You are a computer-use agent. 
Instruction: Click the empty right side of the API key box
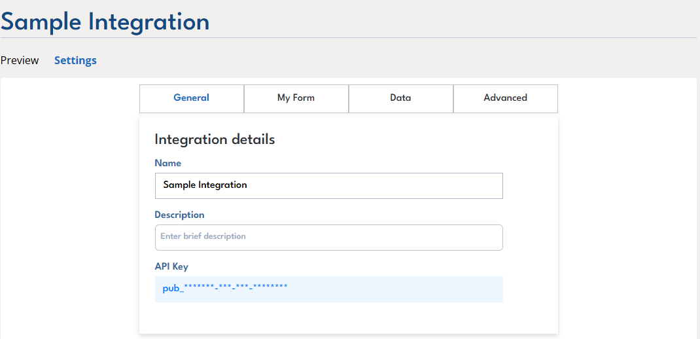pyautogui.click(x=425, y=289)
